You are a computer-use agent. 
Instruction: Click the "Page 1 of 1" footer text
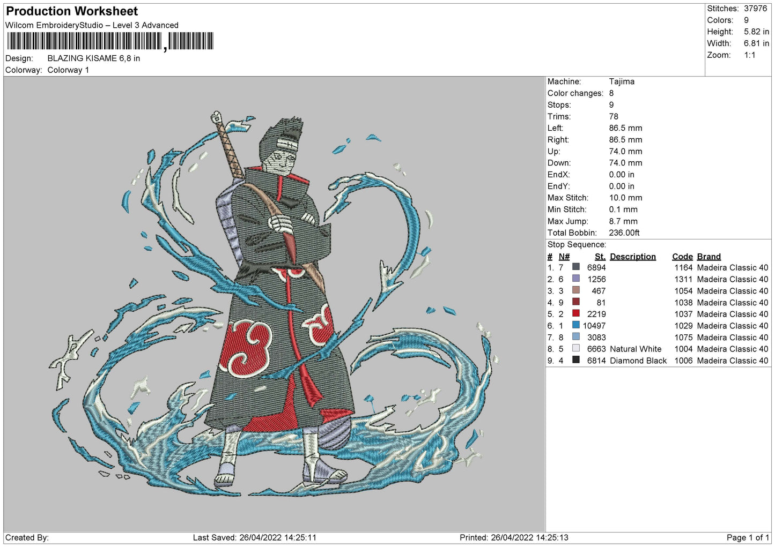(748, 538)
